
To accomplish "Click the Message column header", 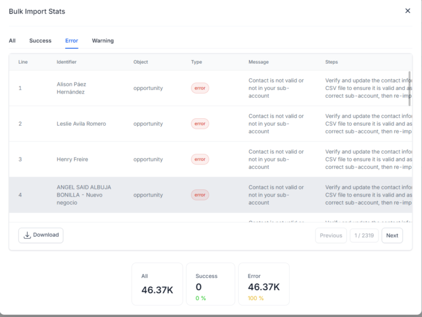I will 258,62.
